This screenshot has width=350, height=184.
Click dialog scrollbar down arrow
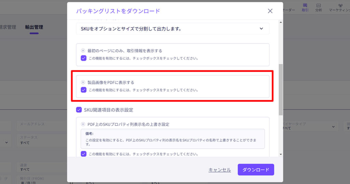281,154
